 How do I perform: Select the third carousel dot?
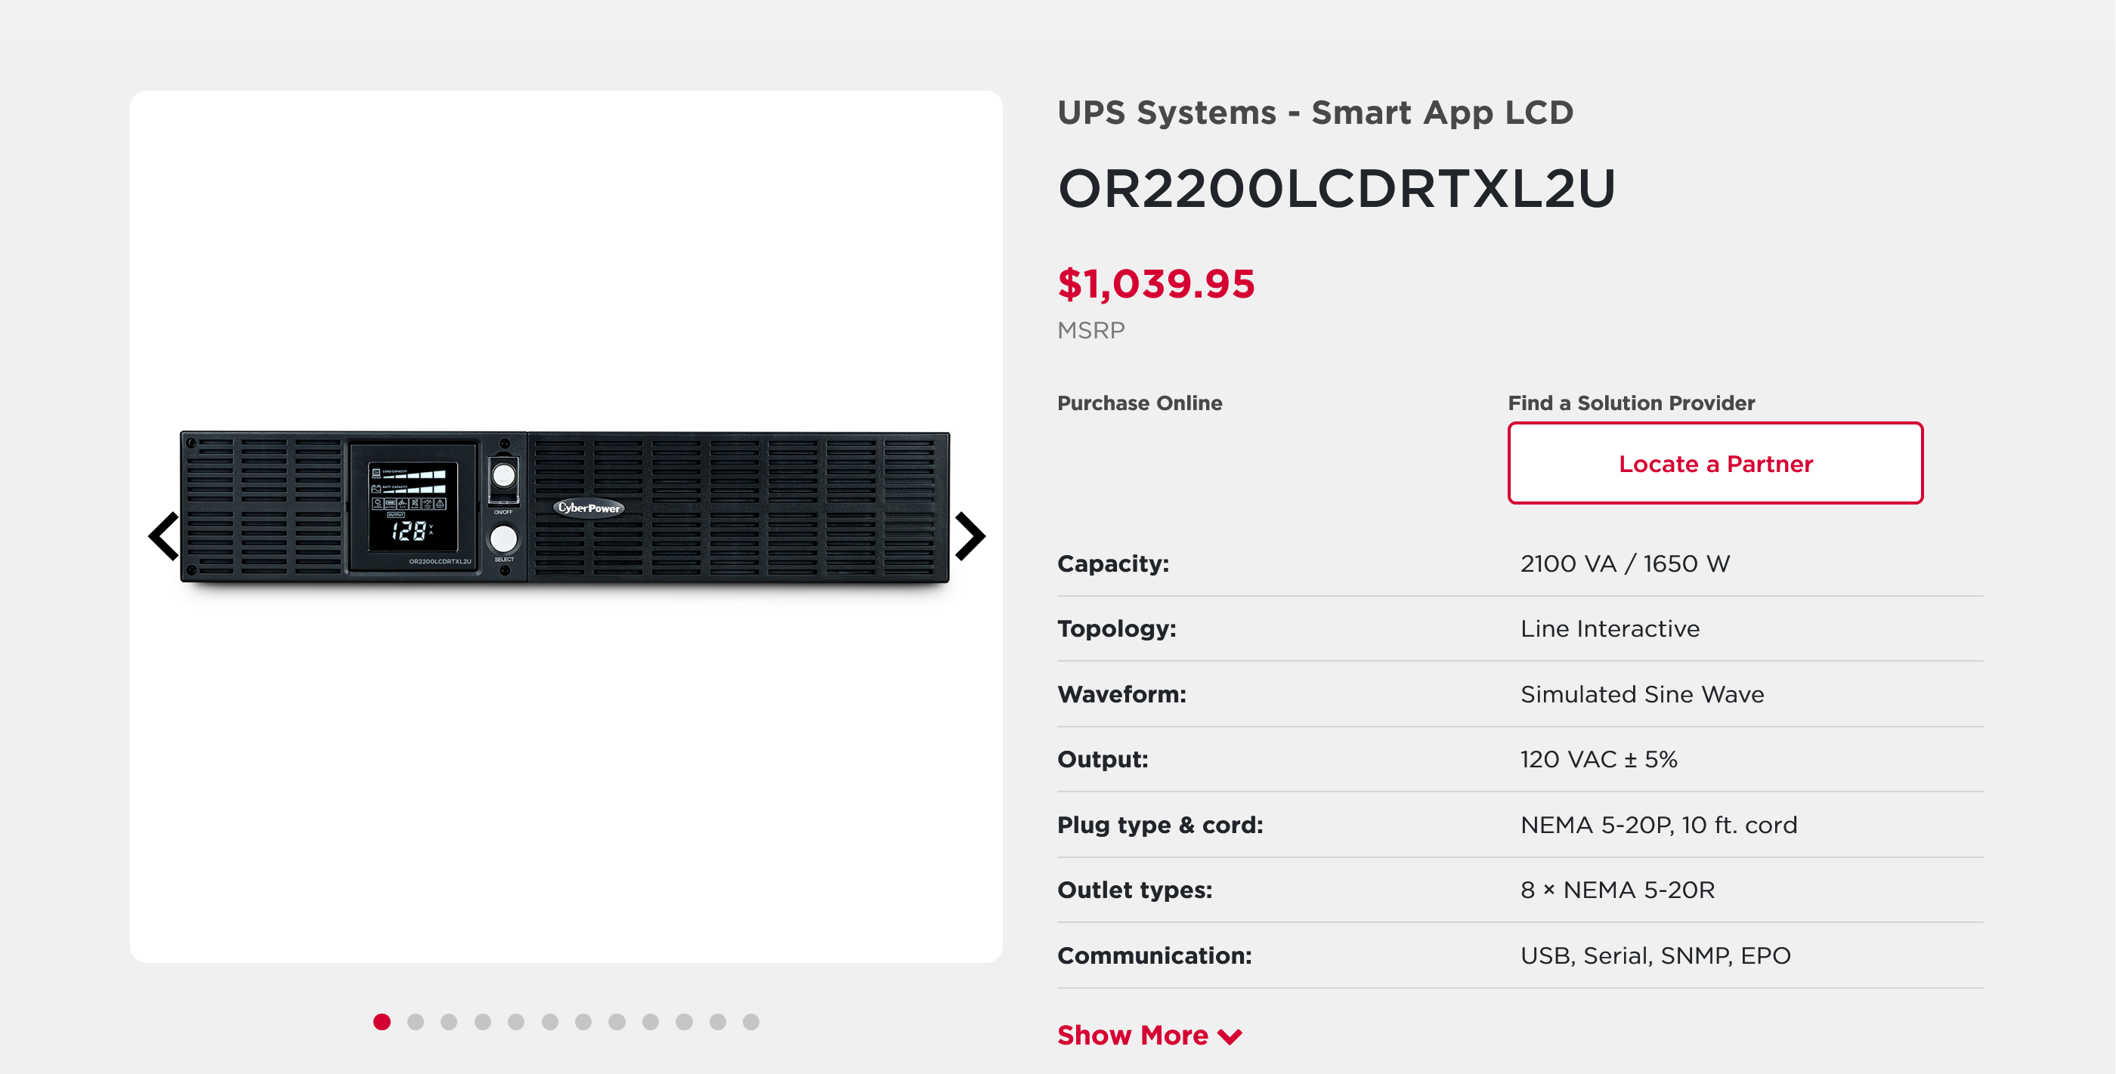pos(448,1021)
